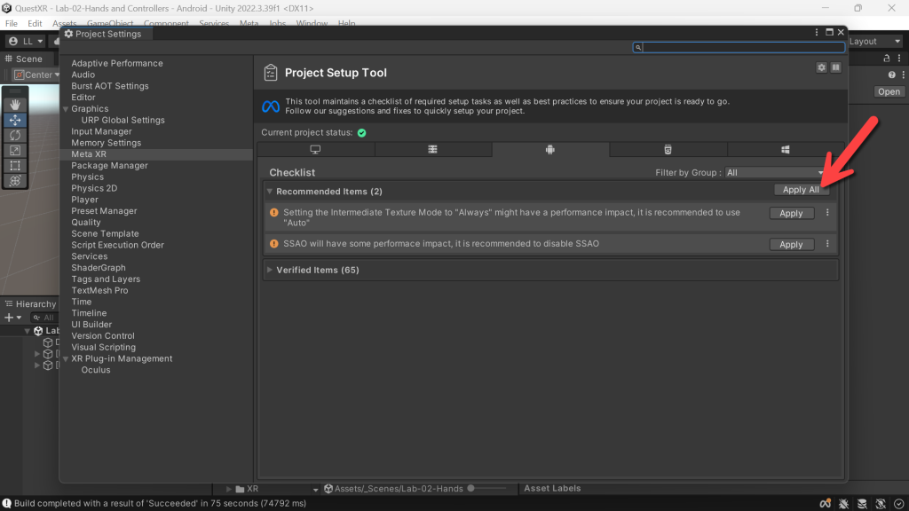The width and height of the screenshot is (909, 511).
Task: Switch to the WebGL platform tab
Action: pos(668,149)
